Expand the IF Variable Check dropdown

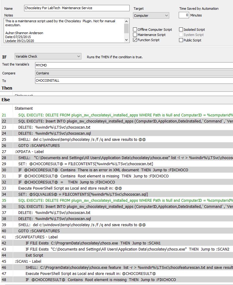48,56
